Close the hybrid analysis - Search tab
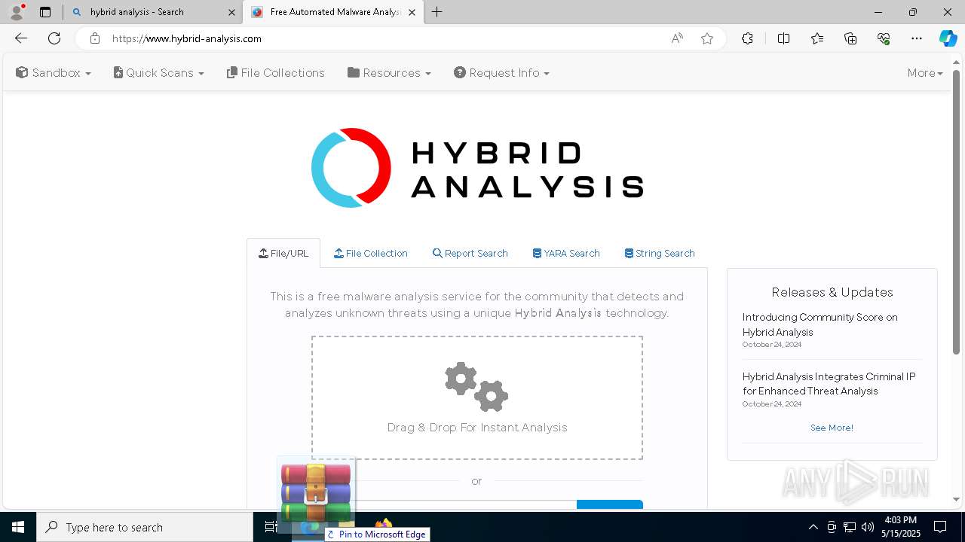 pyautogui.click(x=231, y=12)
